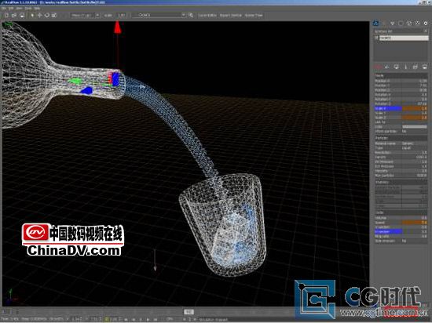Collapse the Circle properties section header
The width and height of the screenshot is (432, 323).
tap(401, 212)
